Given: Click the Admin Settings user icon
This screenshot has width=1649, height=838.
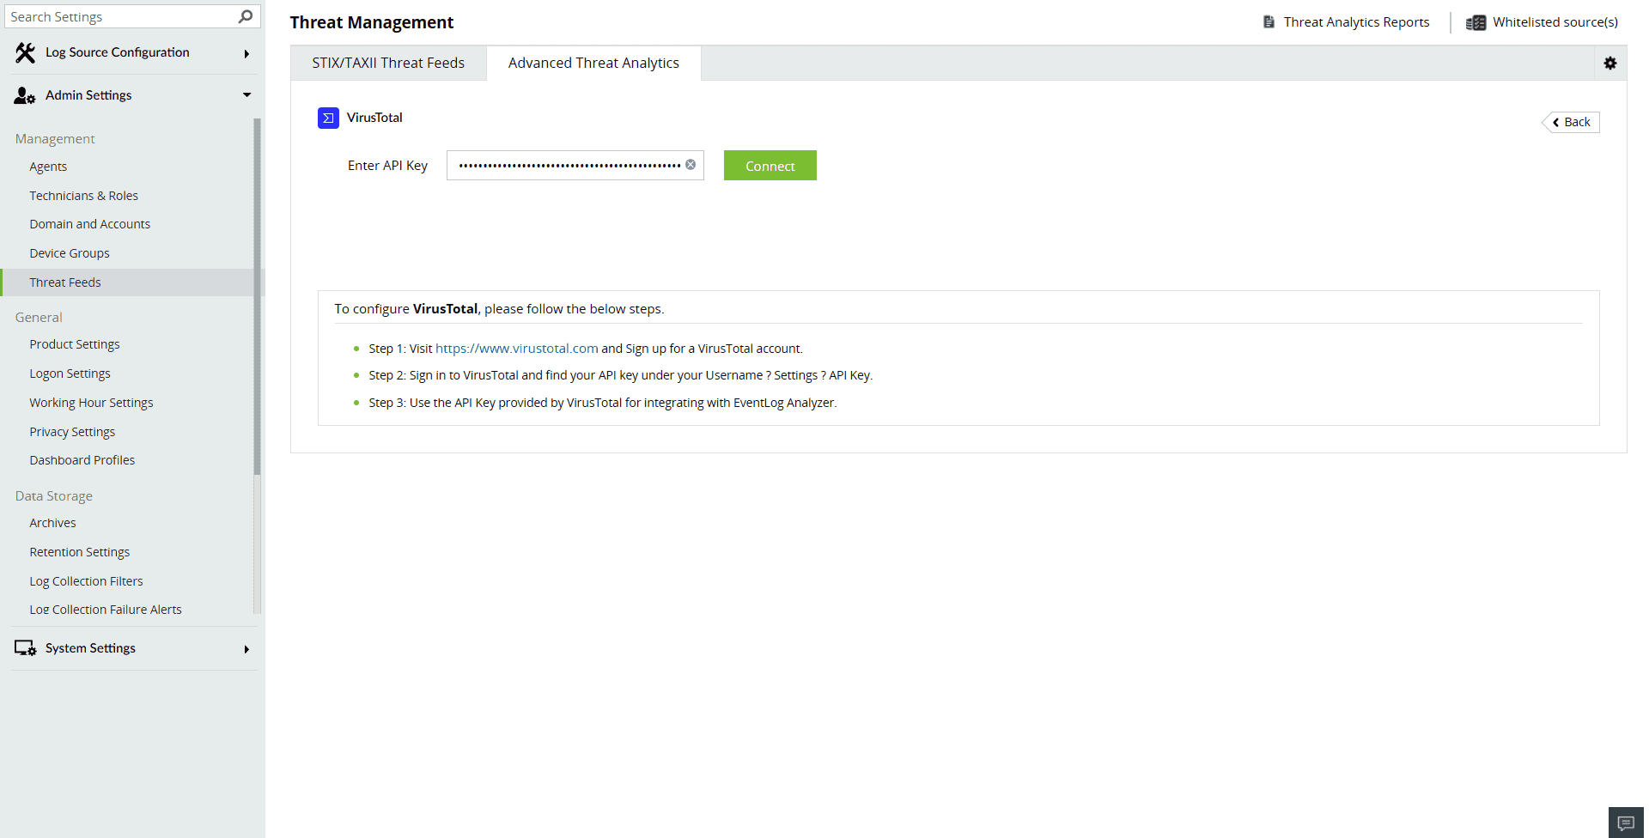Looking at the screenshot, I should click(x=25, y=95).
